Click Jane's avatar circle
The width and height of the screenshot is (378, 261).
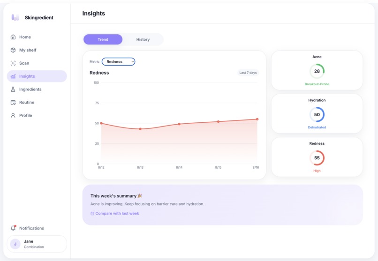pyautogui.click(x=15, y=244)
